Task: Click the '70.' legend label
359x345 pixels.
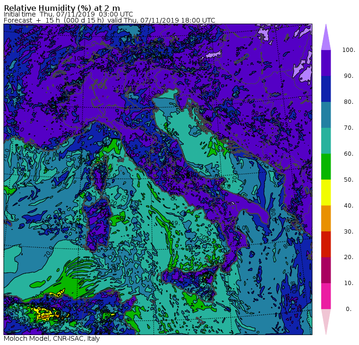Action: point(349,127)
